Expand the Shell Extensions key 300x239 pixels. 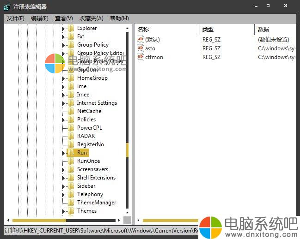63,178
